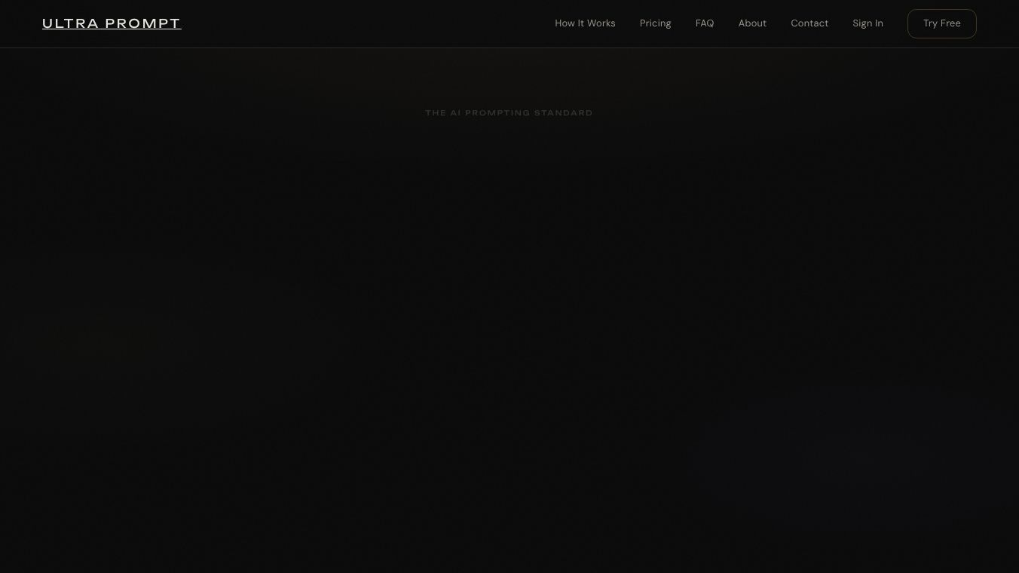Image resolution: width=1019 pixels, height=573 pixels.
Task: Select Sign In in the header
Action: click(x=868, y=23)
